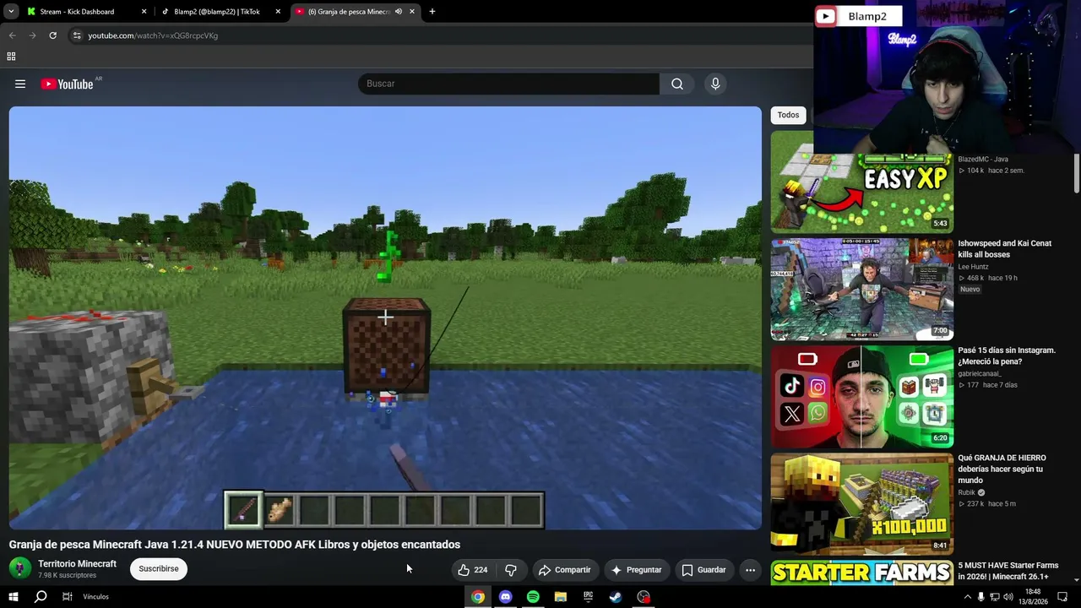Toggle the system volume speaker icon

coord(1008,597)
